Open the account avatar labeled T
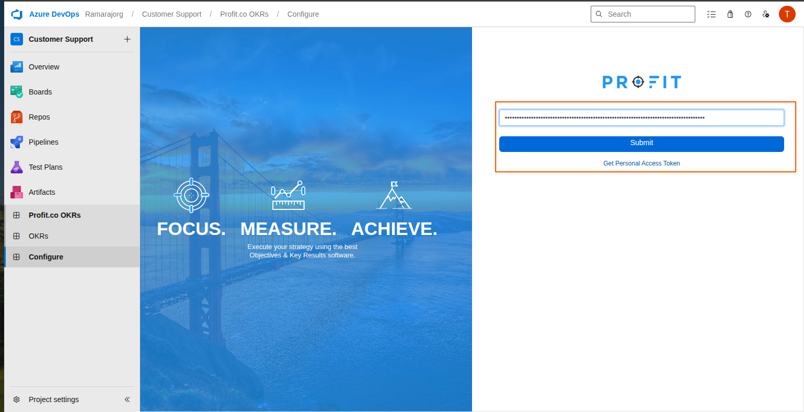Screen dimensions: 804x412 787,14
